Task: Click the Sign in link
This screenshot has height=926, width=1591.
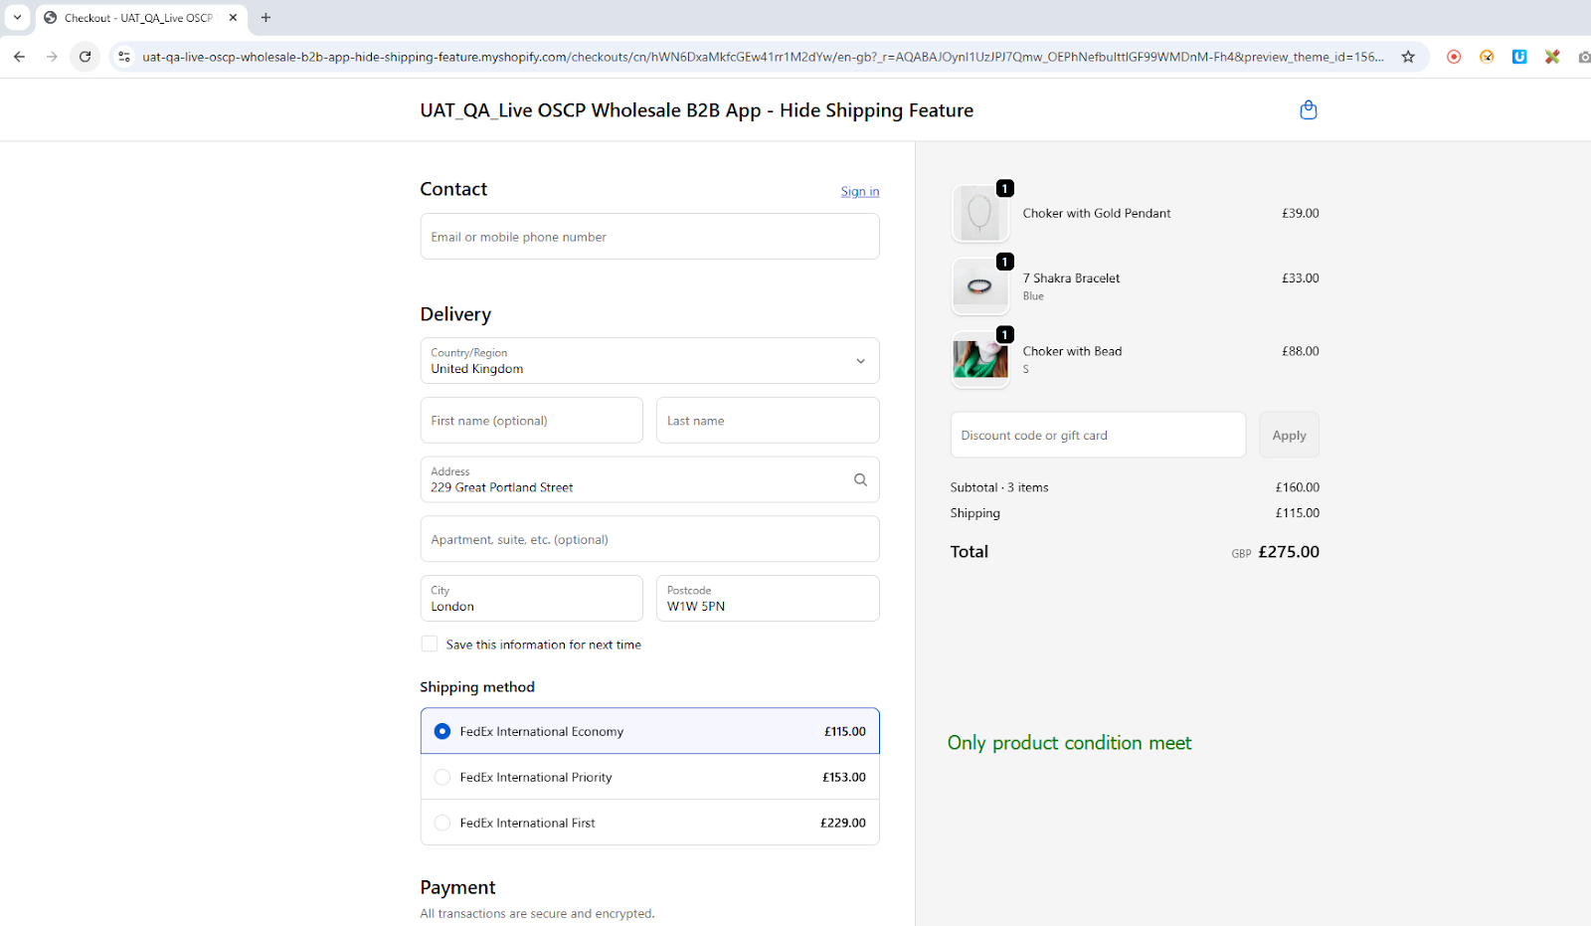Action: pos(859,192)
